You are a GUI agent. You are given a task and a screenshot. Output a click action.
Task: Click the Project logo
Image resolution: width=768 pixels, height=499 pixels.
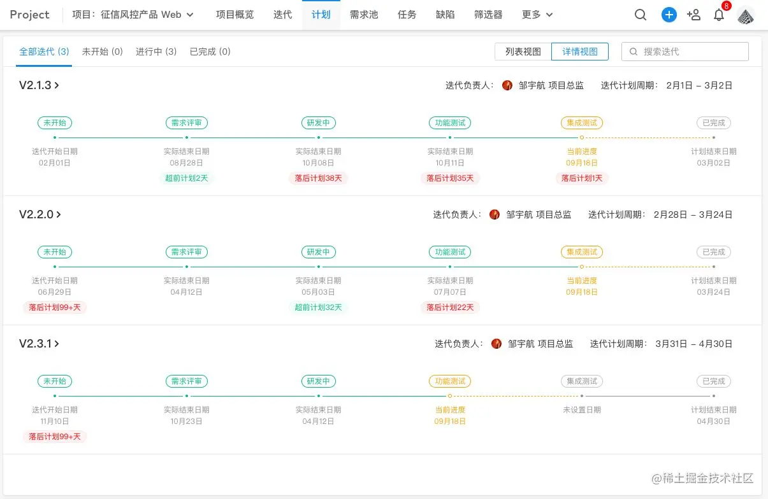(29, 15)
